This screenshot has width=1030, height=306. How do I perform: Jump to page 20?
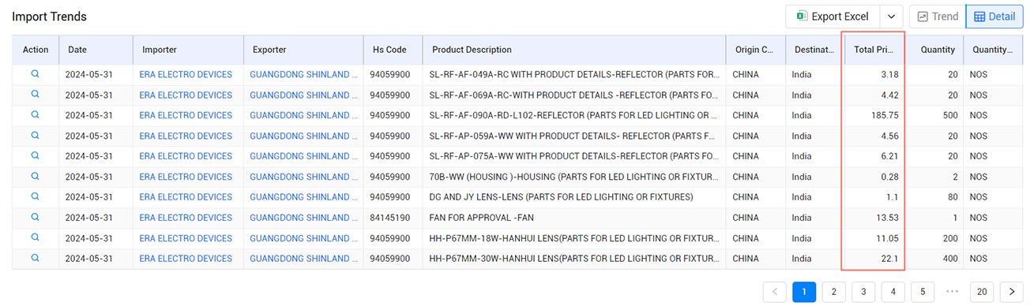pyautogui.click(x=982, y=292)
